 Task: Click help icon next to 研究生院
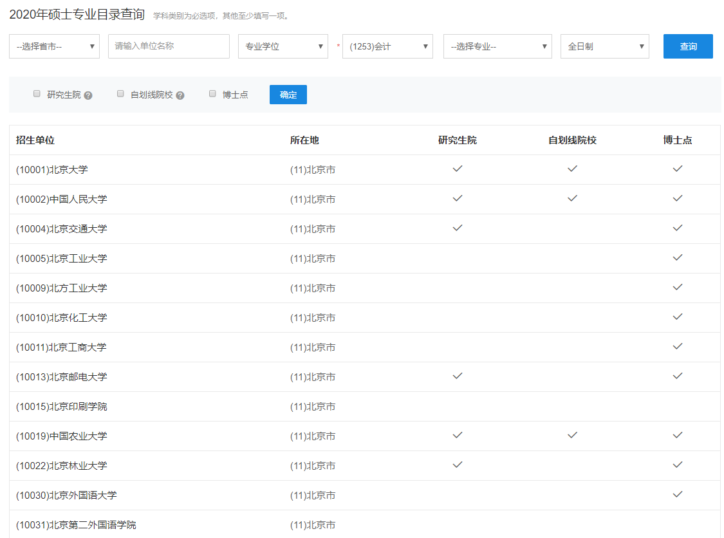(x=88, y=95)
